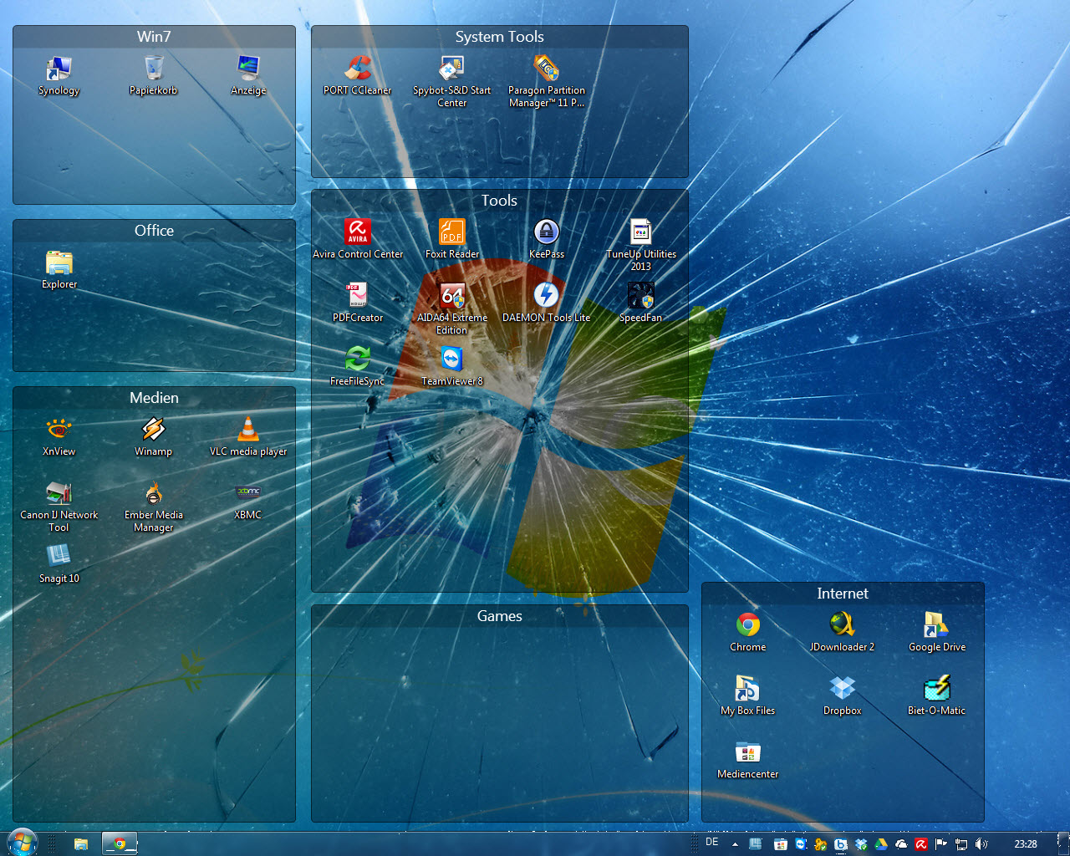The image size is (1070, 856).
Task: Switch to Chrome in the taskbar
Action: 120,843
